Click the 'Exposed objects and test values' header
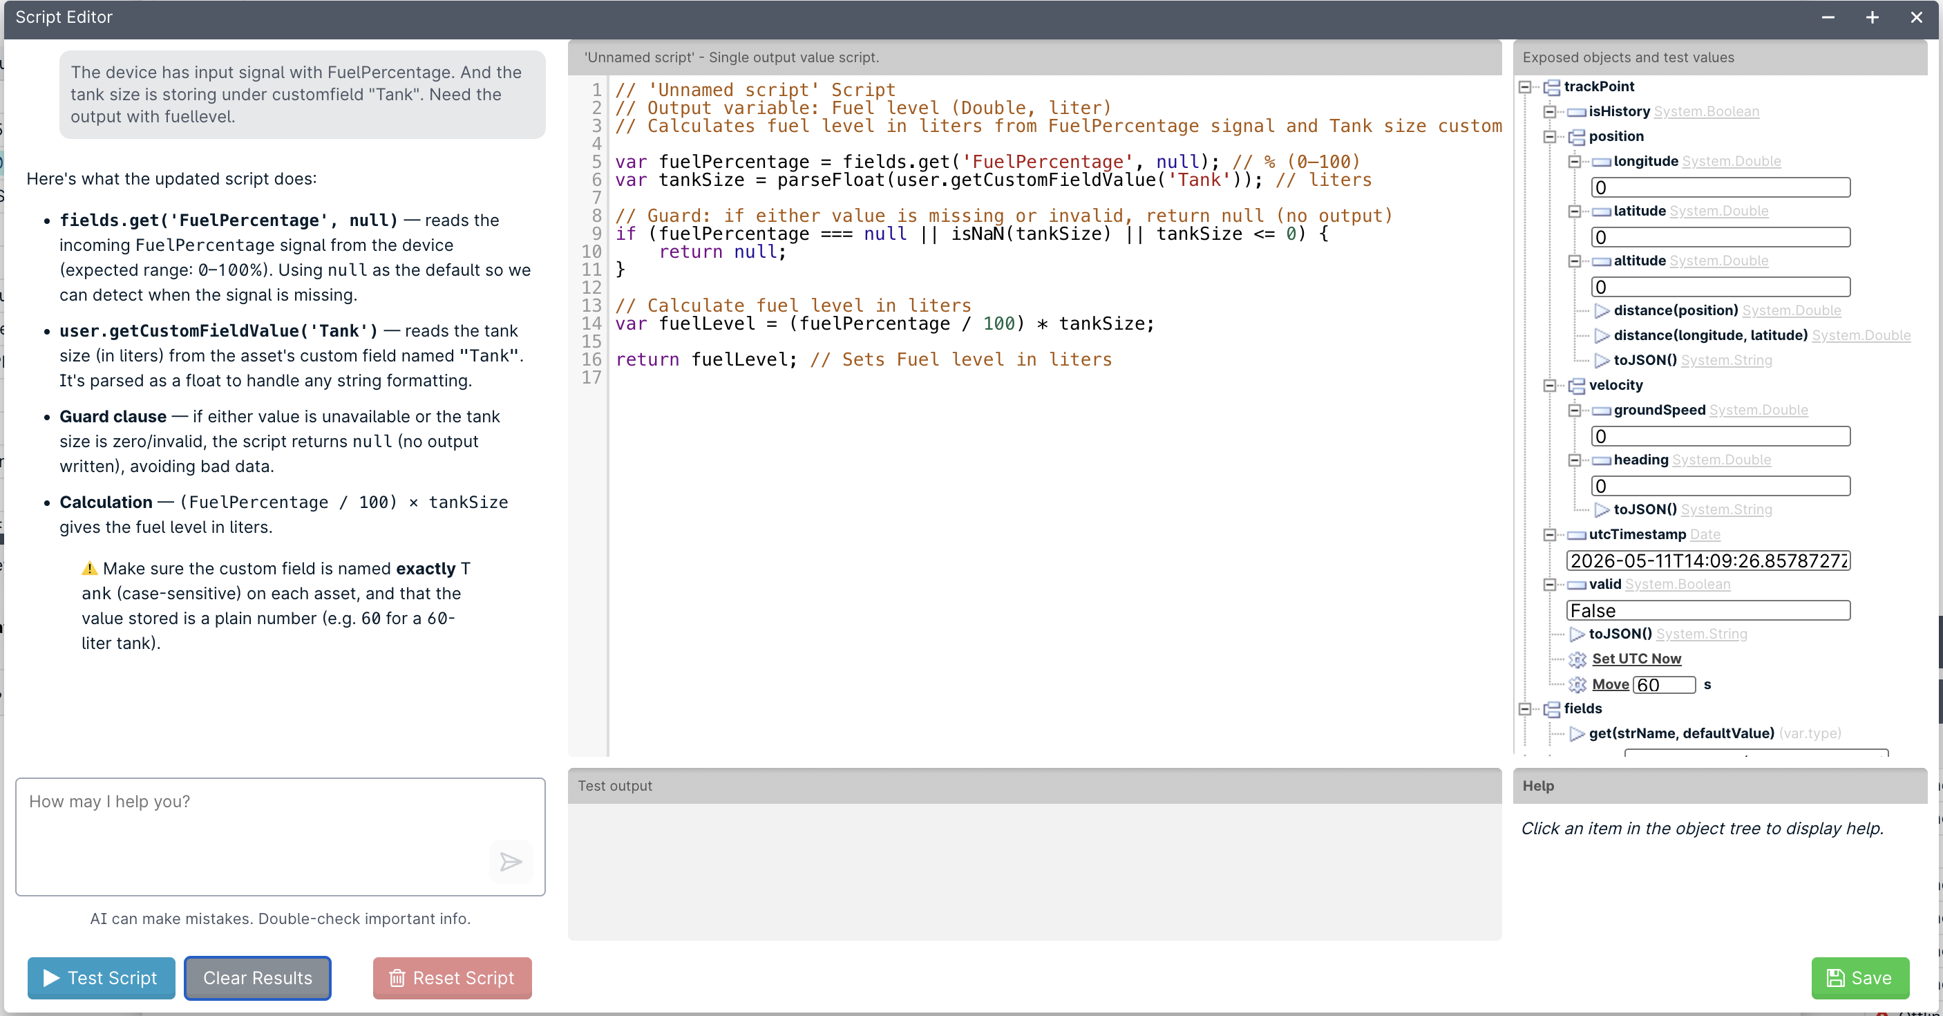Viewport: 1943px width, 1016px height. tap(1720, 57)
